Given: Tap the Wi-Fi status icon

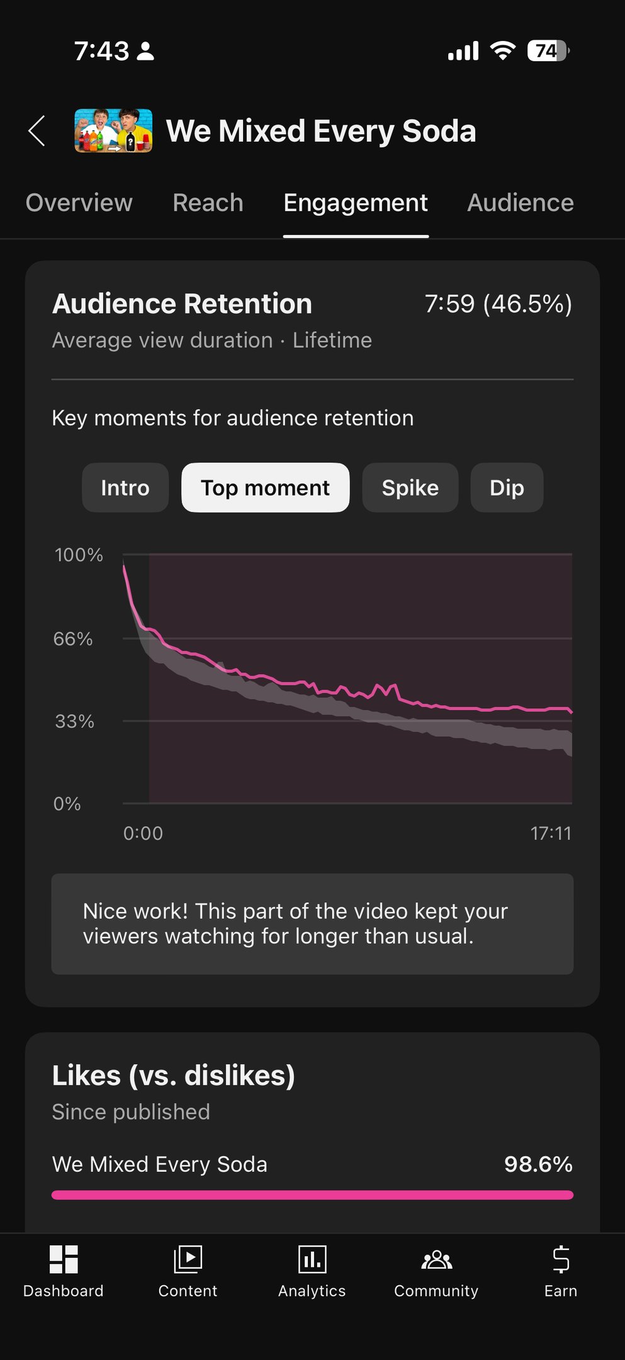Looking at the screenshot, I should (502, 50).
